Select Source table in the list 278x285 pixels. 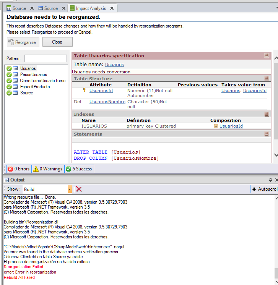tap(26, 93)
